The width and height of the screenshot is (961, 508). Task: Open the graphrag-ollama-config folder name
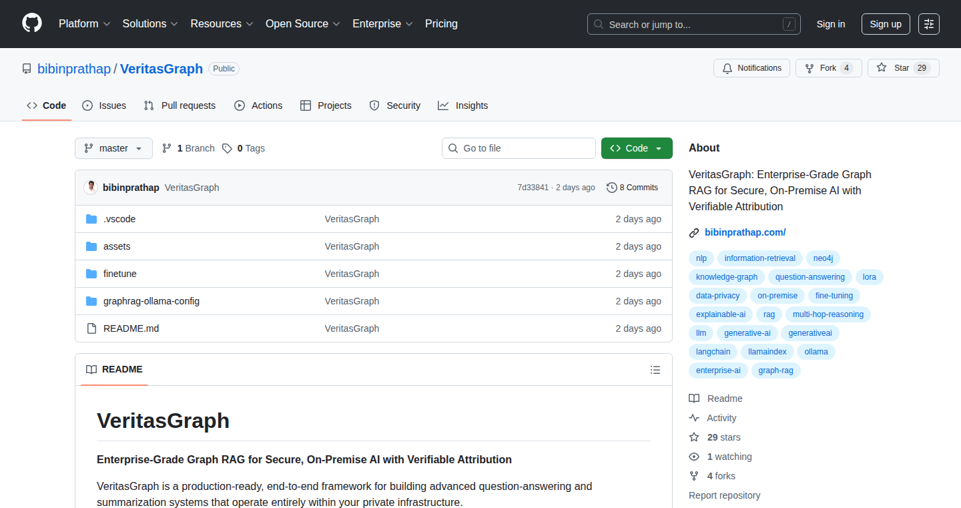tap(151, 301)
